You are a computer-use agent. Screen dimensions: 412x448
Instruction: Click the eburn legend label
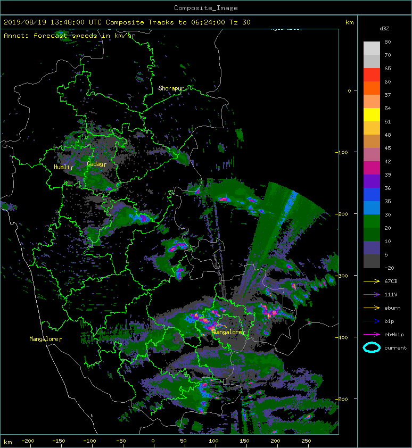pos(392,308)
